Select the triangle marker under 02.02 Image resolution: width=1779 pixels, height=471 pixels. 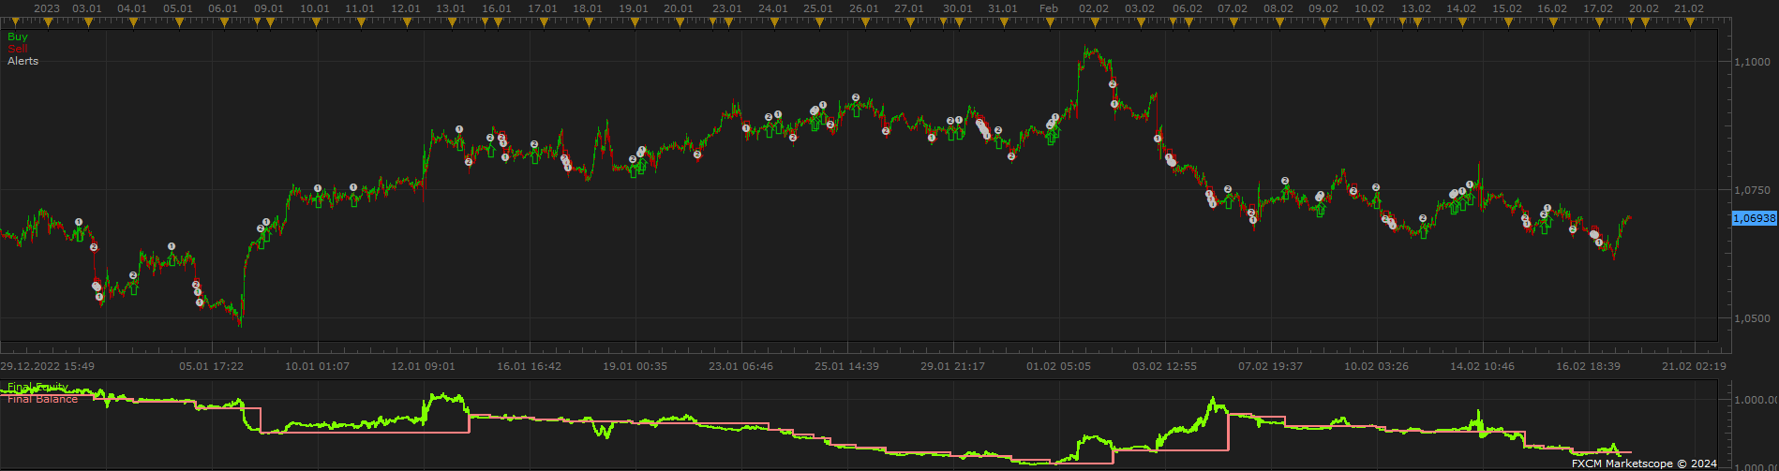[1095, 23]
